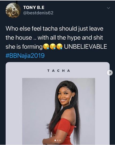This screenshot has width=115, height=145.
Task: Click the last crying emoji before UNBELIEVABLE
Action: tap(59, 47)
